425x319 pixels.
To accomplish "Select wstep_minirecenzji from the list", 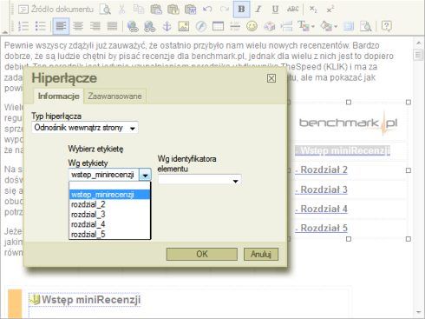I will [x=110, y=195].
